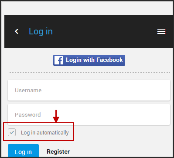
Task: Choose Register beside the Log in button
Action: tap(58, 151)
